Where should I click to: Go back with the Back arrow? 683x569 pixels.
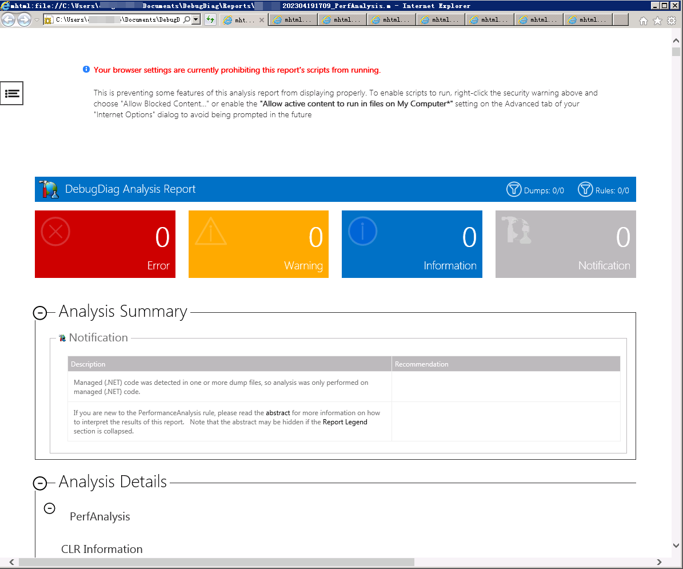click(x=9, y=19)
